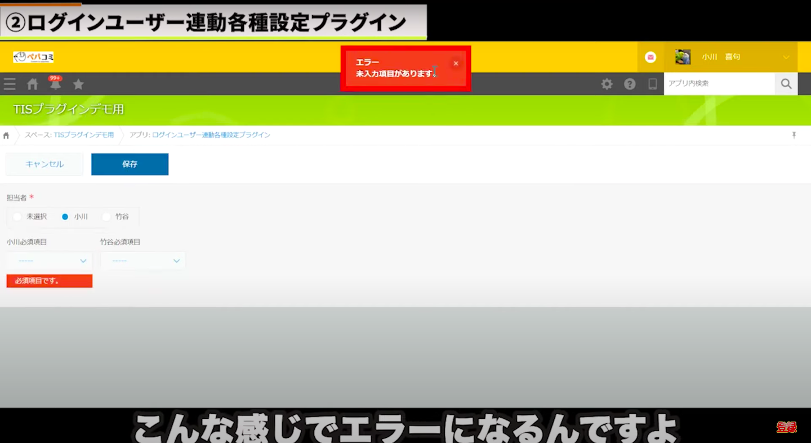Expand the 小川必須項目 dropdown
Screen dimensions: 811x443
(50, 261)
